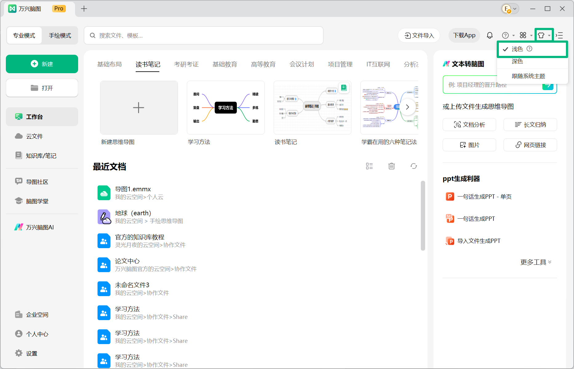Screen dimensions: 574x369
Task: Switch recent documents to list view
Action: point(369,166)
